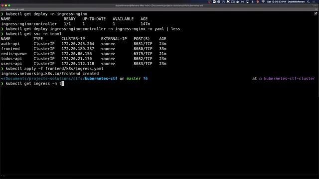This screenshot has height=179, width=319.
Task: Click 'kubernetes-ctf-cluster' context label
Action: tap(289, 79)
